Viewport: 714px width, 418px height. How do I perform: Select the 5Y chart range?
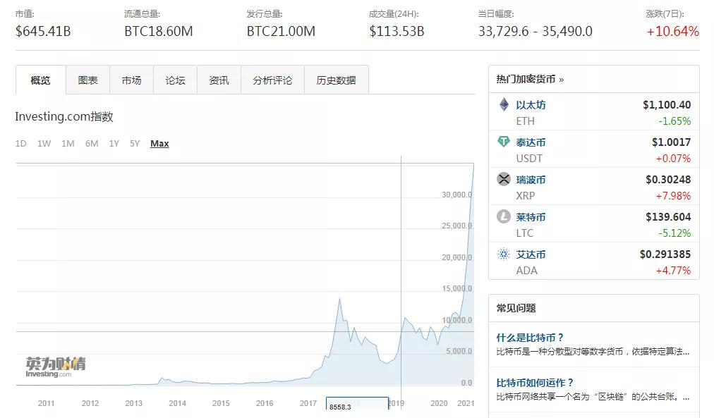(135, 144)
